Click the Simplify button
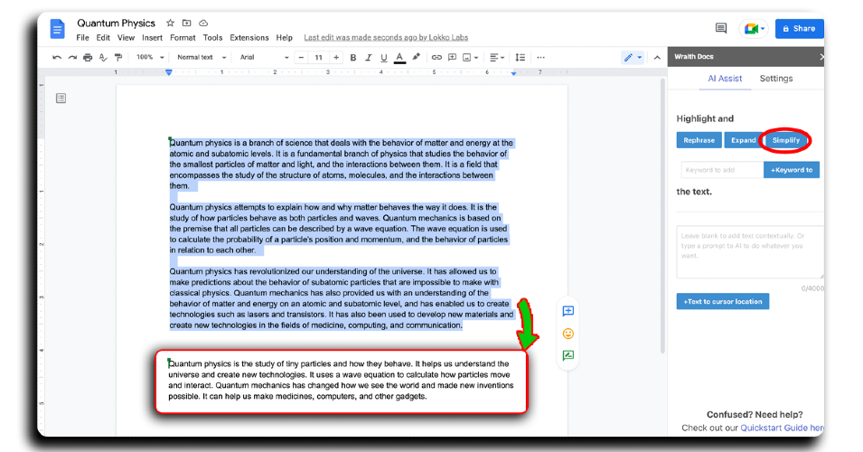Image resolution: width=863 pixels, height=452 pixels. pos(785,140)
